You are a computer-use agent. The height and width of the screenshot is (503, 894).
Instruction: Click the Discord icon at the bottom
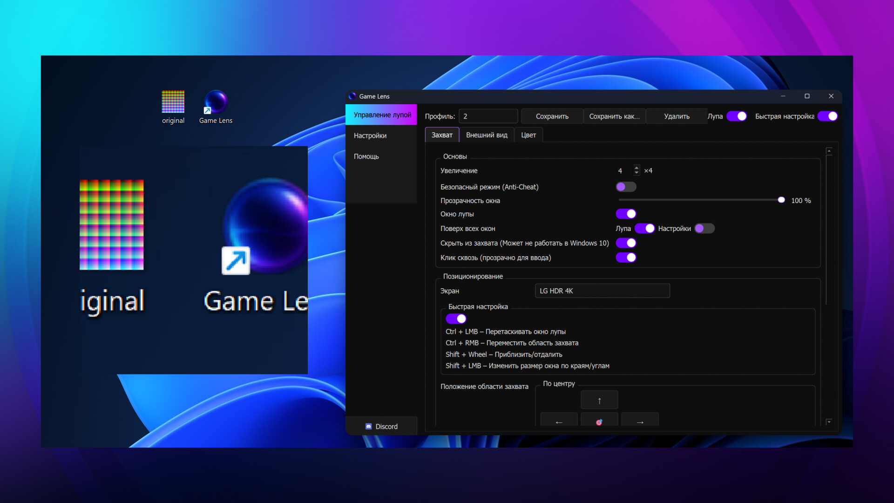click(x=369, y=426)
